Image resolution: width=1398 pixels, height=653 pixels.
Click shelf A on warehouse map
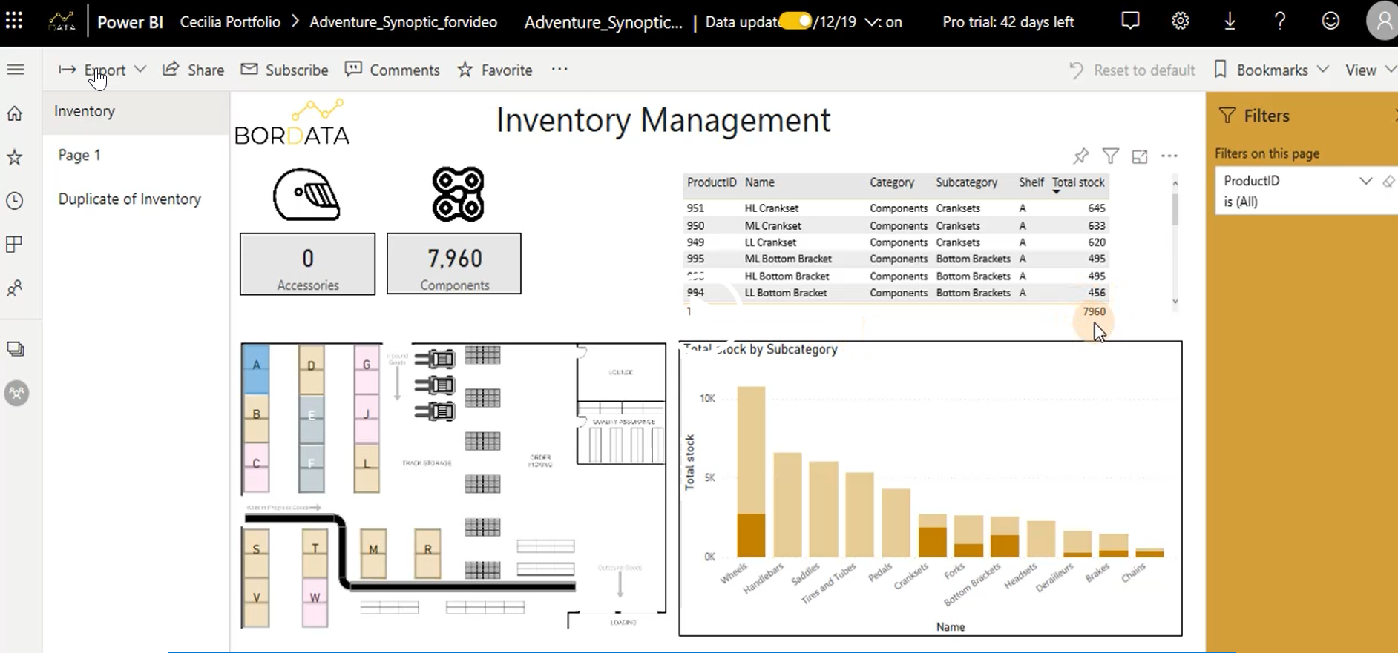[256, 368]
